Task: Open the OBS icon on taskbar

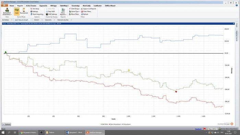Action: 41,132
